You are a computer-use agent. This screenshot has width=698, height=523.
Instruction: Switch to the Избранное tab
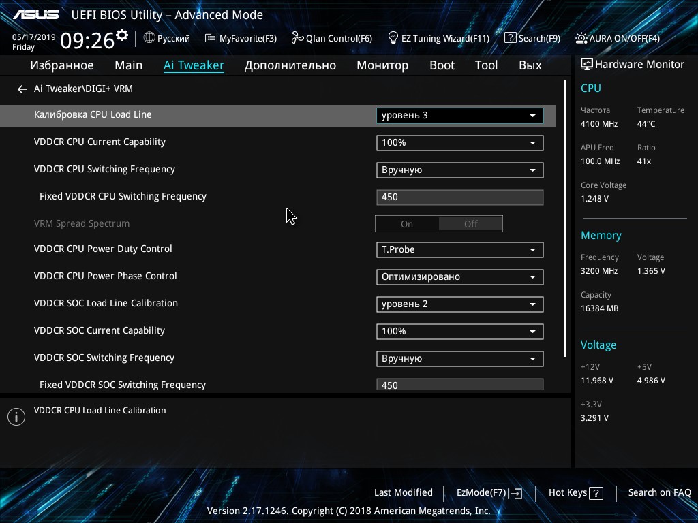coord(62,65)
